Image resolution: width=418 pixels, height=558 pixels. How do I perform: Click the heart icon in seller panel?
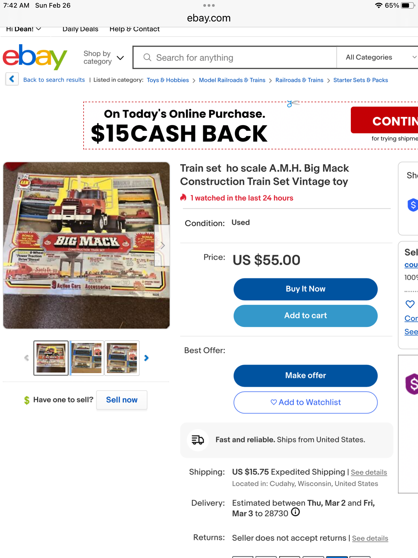[410, 304]
